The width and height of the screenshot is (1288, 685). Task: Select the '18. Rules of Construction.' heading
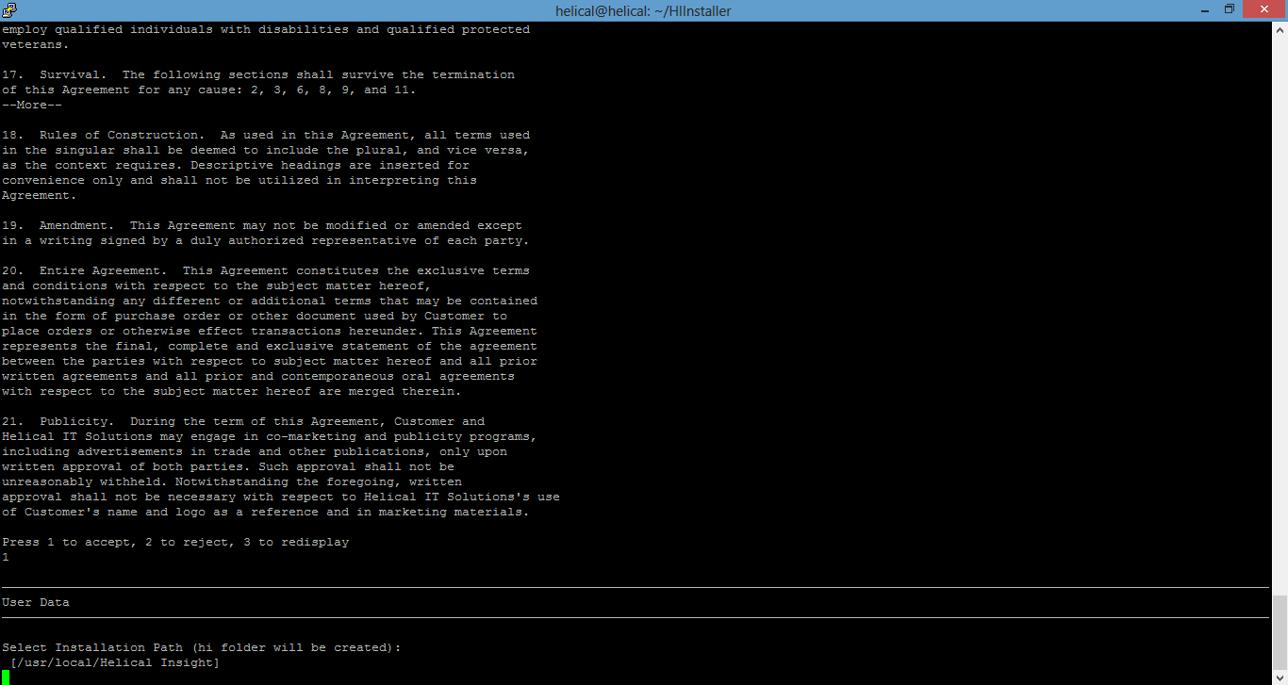pyautogui.click(x=102, y=135)
